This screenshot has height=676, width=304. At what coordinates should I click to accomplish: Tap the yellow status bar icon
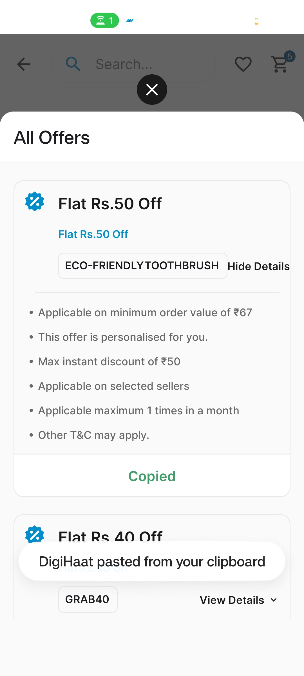(256, 21)
